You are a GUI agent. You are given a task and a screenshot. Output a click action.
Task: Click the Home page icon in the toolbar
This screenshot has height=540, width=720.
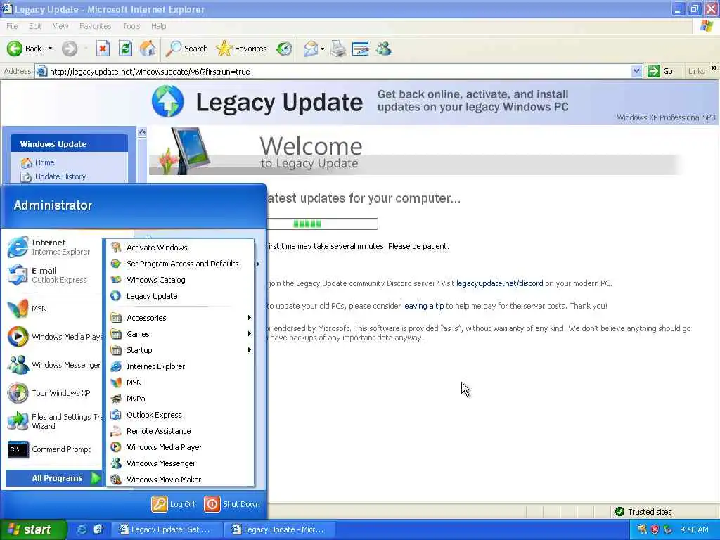148,49
